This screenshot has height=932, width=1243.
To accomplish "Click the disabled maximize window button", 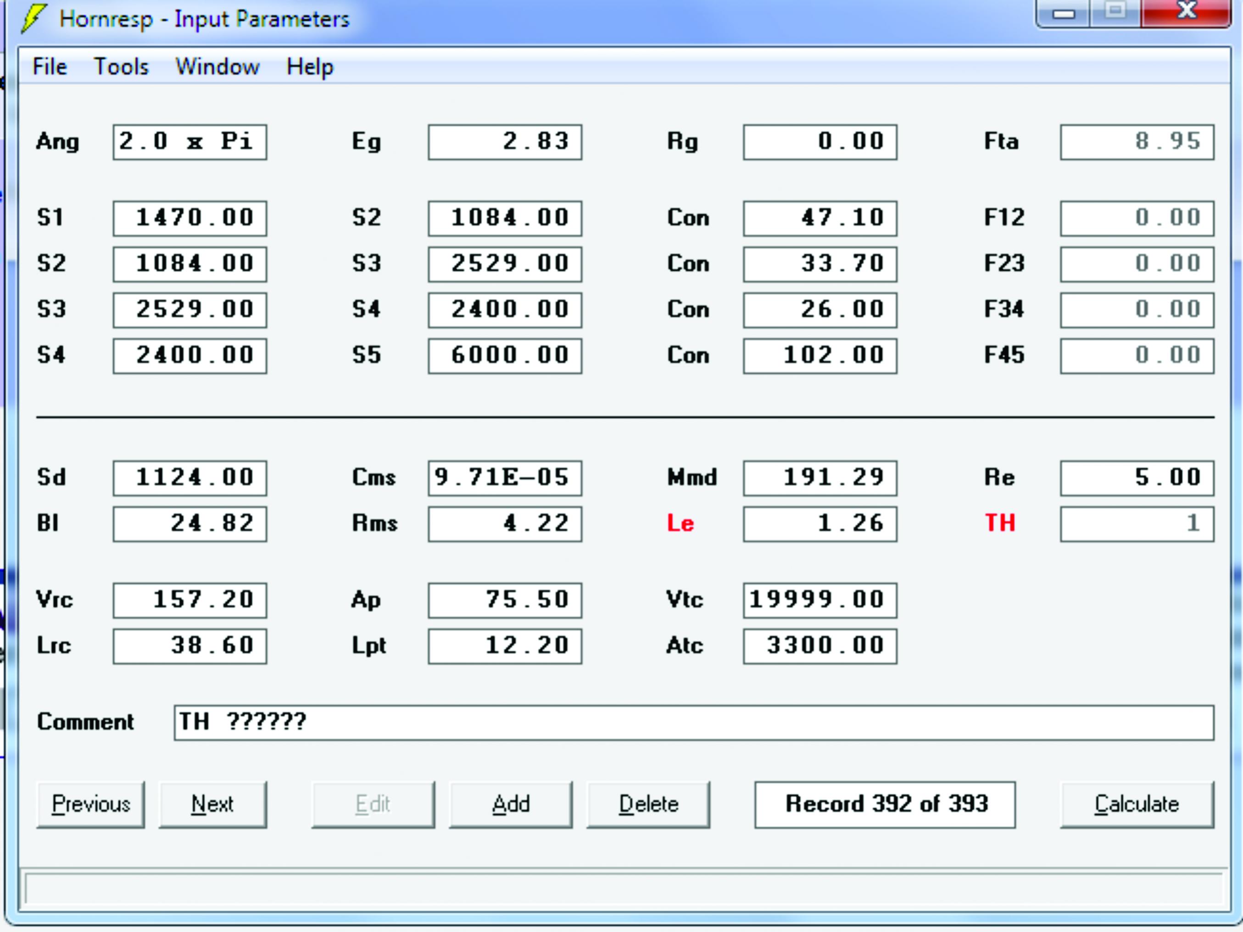I will pyautogui.click(x=1115, y=12).
